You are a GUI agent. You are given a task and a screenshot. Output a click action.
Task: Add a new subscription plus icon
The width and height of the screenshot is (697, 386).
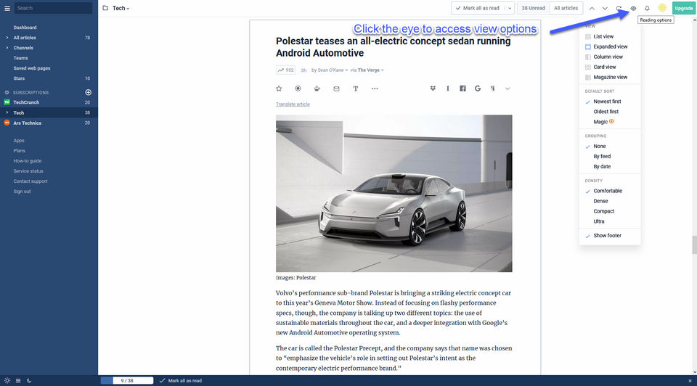88,92
